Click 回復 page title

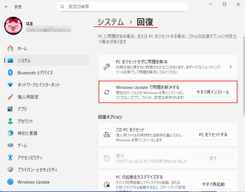pos(145,22)
